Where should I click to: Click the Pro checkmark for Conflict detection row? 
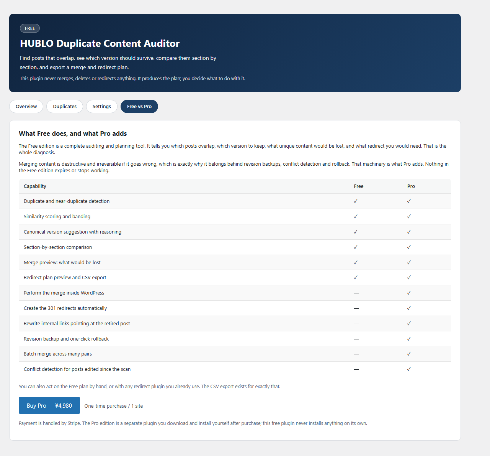click(x=409, y=369)
